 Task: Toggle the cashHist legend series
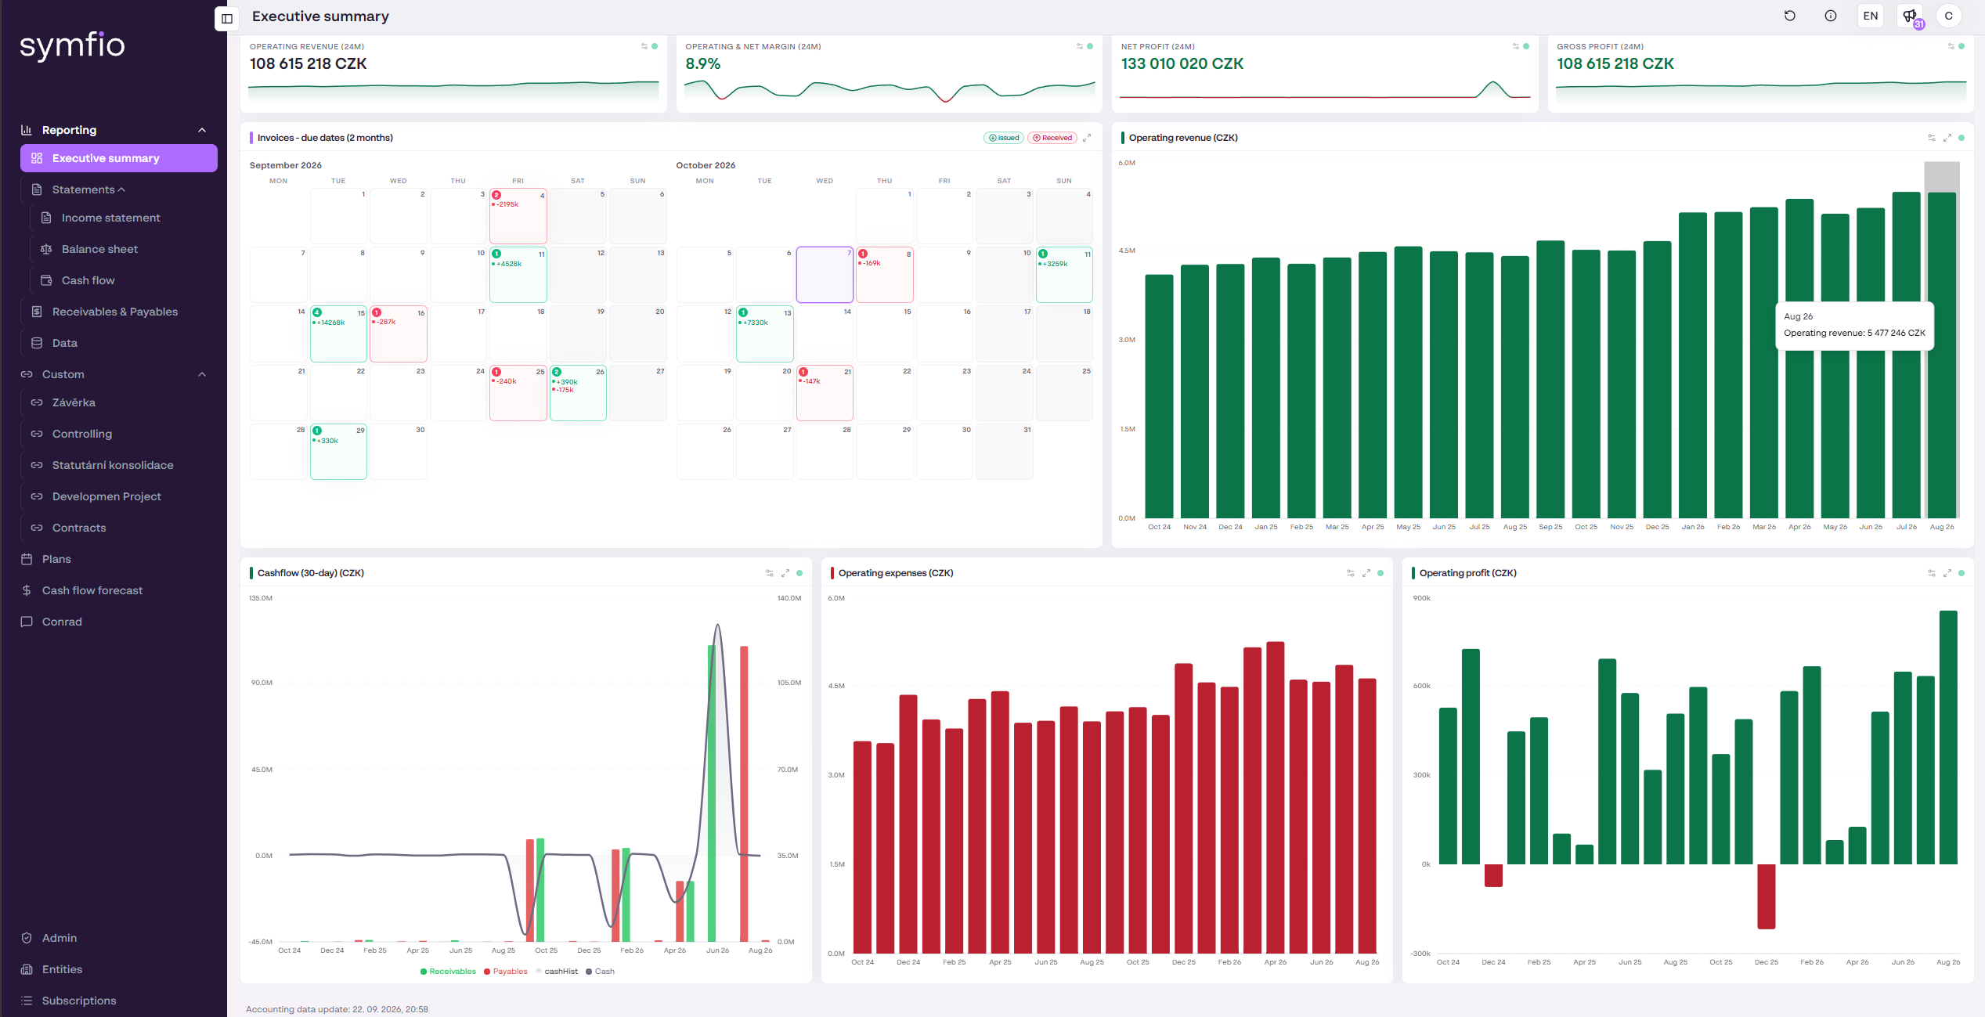coord(557,972)
